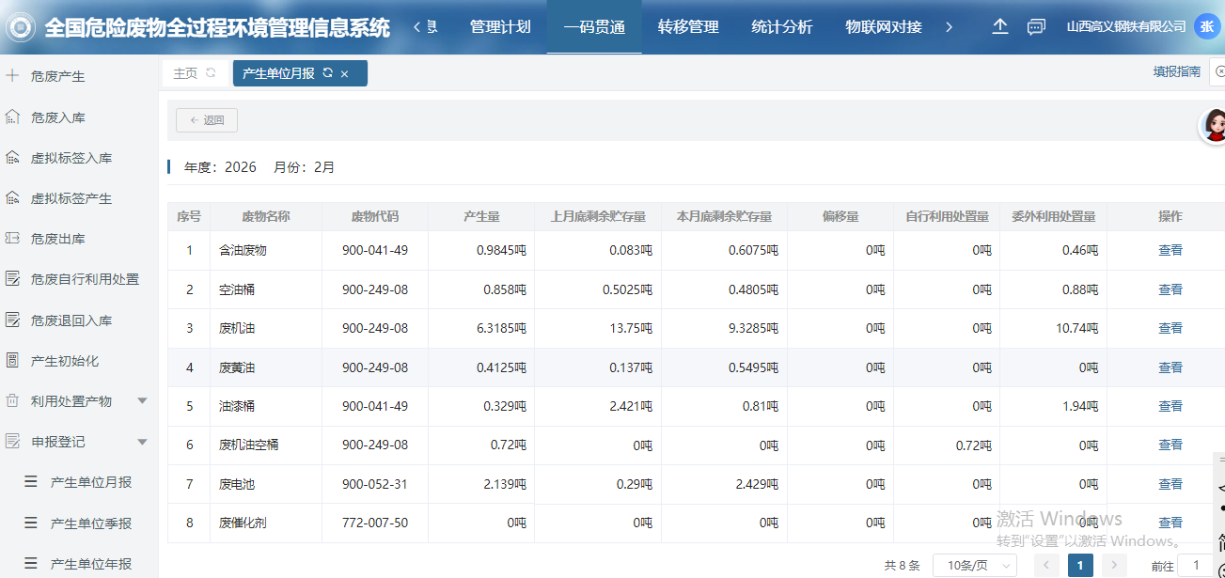Click the upload arrow icon in header
Image resolution: width=1225 pixels, height=578 pixels.
click(x=1000, y=27)
